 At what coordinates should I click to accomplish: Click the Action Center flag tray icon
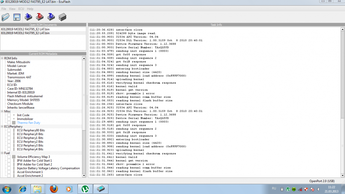[312, 189]
